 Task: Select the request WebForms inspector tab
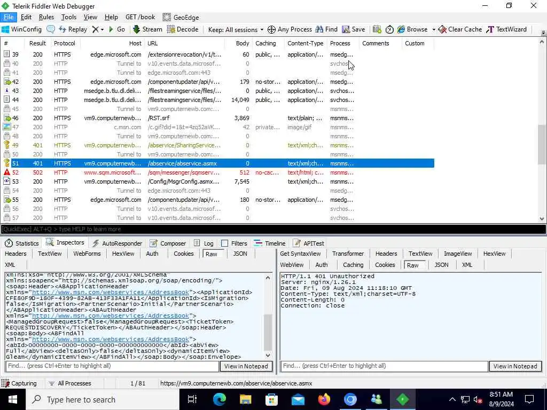pyautogui.click(x=87, y=254)
